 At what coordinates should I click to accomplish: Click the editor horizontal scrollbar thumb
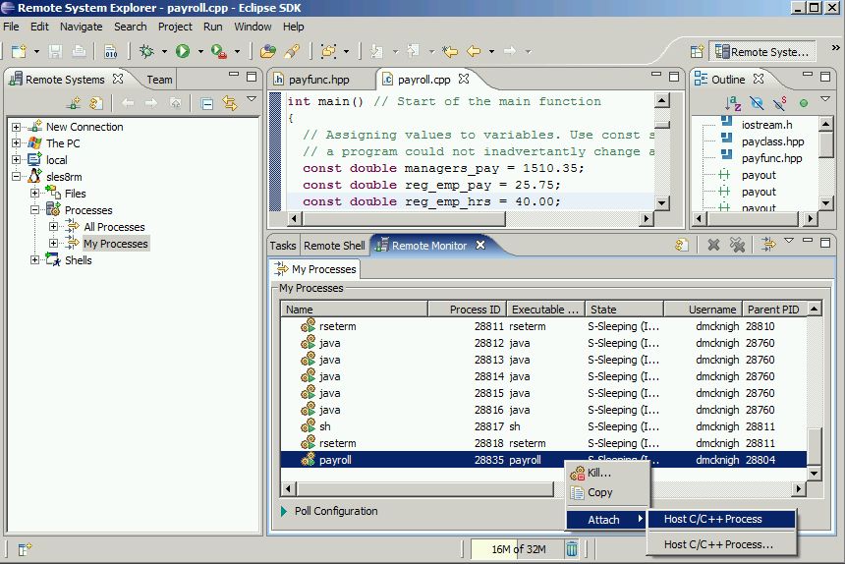(x=404, y=219)
